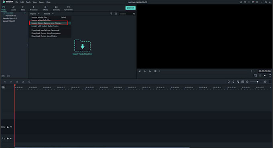The image size is (273, 148).
Task: Open the Edit menu
Action: 22,2
